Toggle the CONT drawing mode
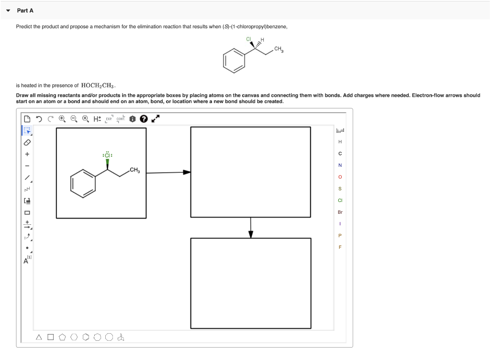The image size is (490, 349). click(121, 118)
